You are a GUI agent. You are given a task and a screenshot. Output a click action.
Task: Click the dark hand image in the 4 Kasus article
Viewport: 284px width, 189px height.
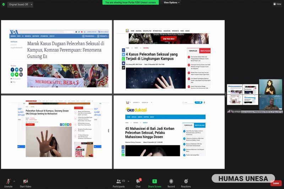155,78
